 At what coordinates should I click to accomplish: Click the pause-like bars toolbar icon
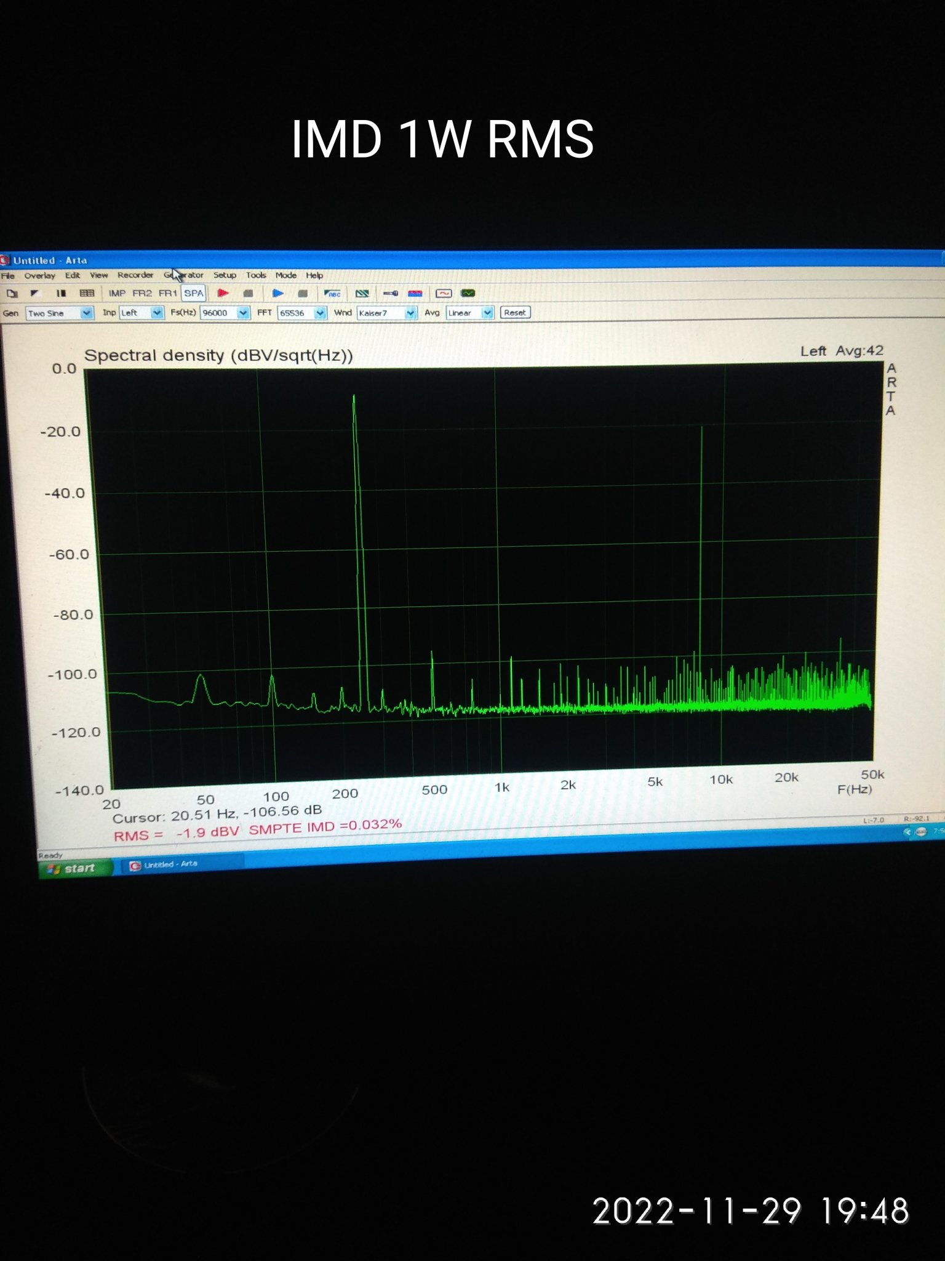click(x=60, y=294)
